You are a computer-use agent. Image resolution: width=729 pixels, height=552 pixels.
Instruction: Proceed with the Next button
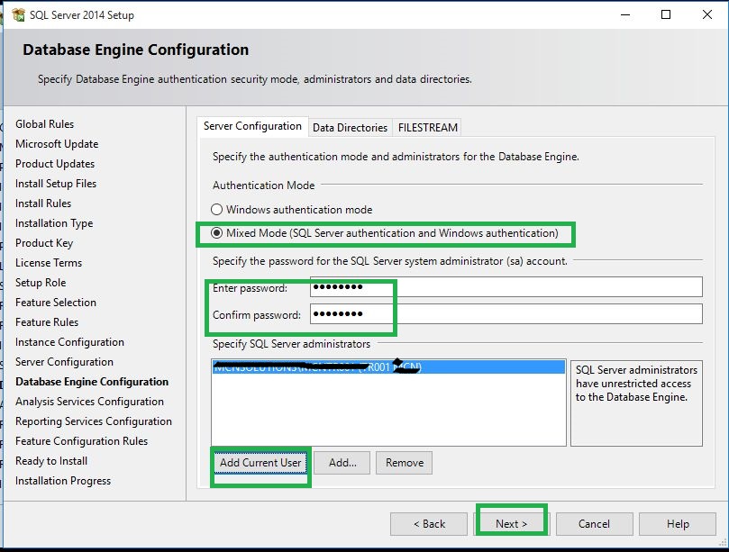point(512,524)
